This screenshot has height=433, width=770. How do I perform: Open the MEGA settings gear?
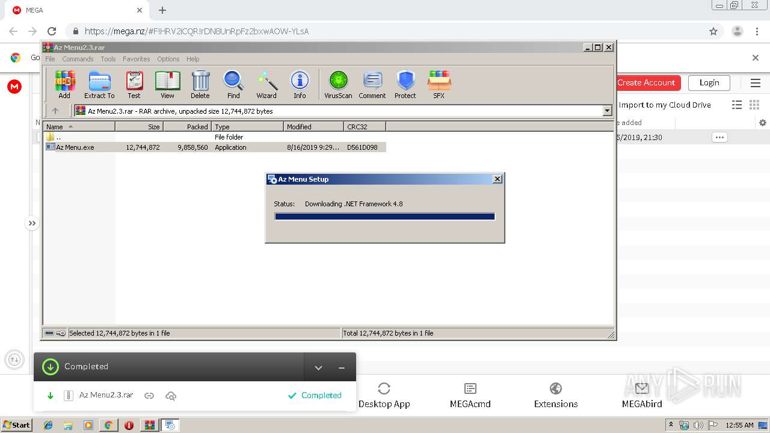[763, 123]
